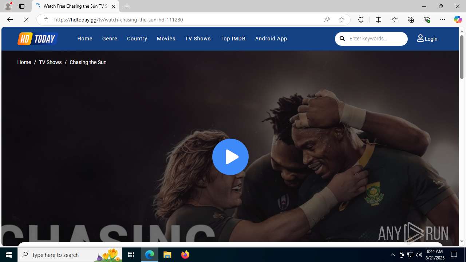Viewport: 466px width, 262px height.
Task: Open the Top IMDB page
Action: pos(233,39)
